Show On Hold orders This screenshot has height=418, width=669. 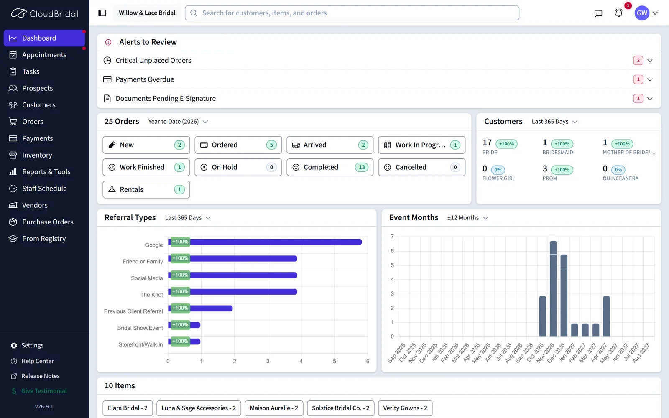point(238,167)
